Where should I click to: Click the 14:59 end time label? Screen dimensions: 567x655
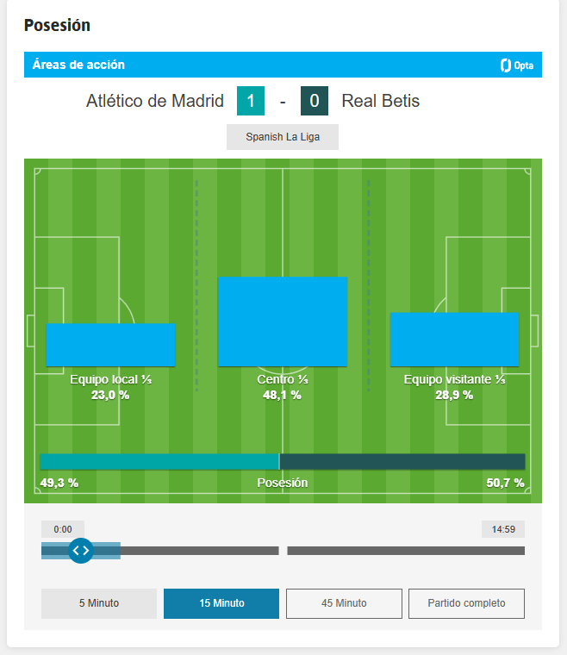pos(503,529)
